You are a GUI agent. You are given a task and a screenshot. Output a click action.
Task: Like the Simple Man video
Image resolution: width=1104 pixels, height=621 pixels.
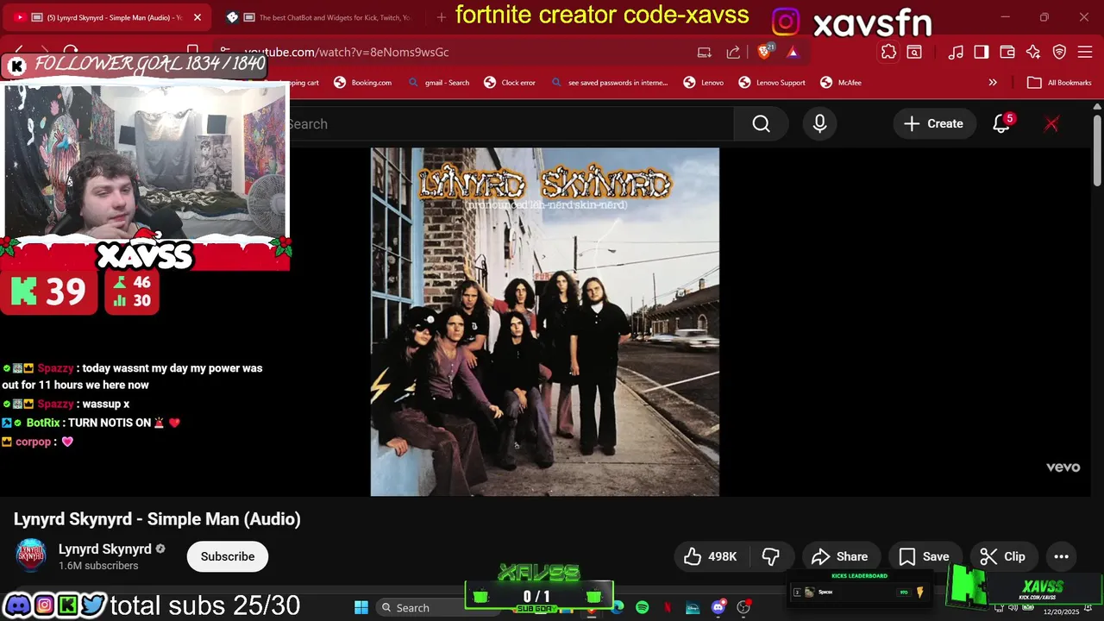click(x=710, y=556)
